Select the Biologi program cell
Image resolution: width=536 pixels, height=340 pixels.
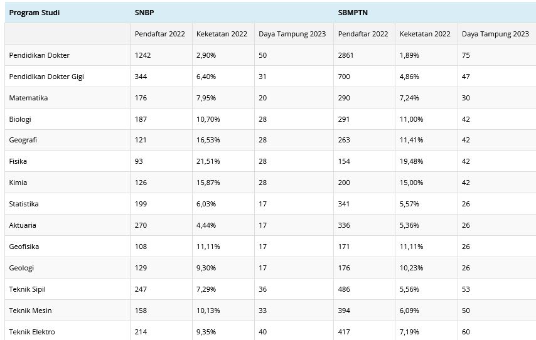tap(67, 119)
